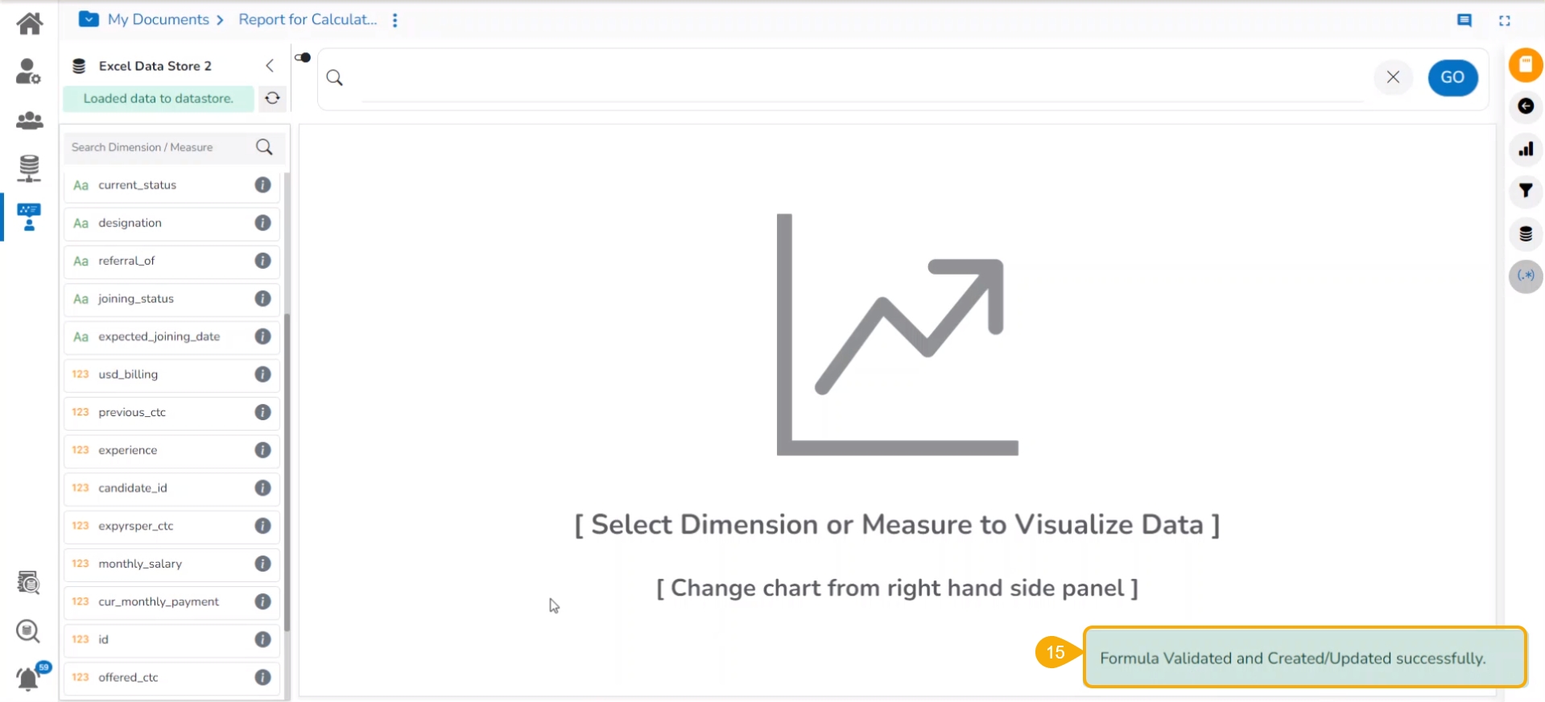
Task: Open the report options kebab menu
Action: [x=395, y=20]
